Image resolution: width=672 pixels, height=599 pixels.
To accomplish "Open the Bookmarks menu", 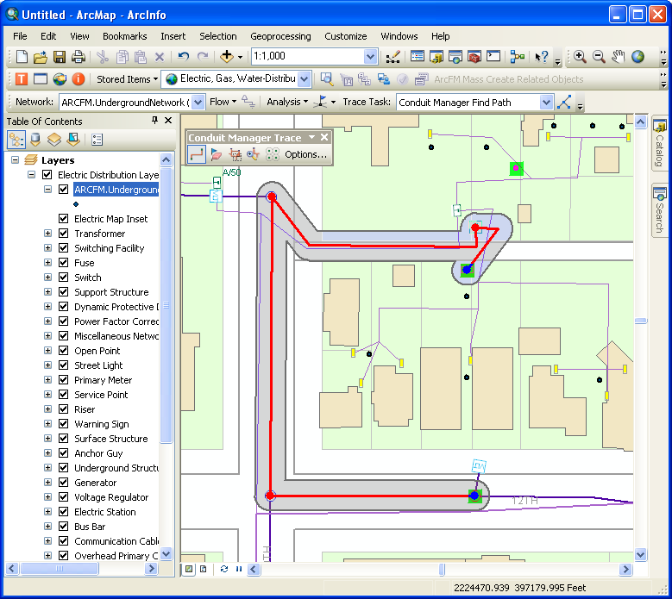I will tap(125, 36).
